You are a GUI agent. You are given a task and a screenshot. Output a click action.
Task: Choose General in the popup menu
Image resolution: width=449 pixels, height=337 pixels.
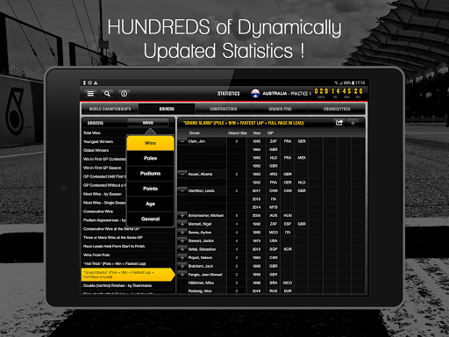pyautogui.click(x=150, y=219)
